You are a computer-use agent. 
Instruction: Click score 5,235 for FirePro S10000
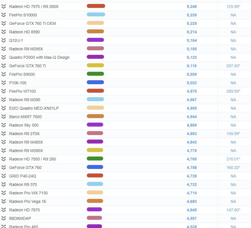tap(192, 15)
